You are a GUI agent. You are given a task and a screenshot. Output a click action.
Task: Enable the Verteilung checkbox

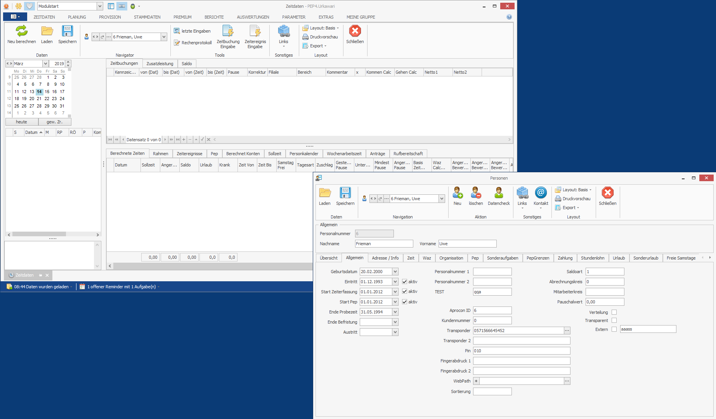[614, 312]
